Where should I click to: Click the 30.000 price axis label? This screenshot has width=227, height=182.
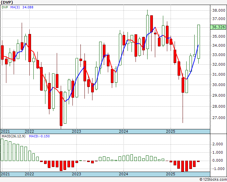(219, 85)
